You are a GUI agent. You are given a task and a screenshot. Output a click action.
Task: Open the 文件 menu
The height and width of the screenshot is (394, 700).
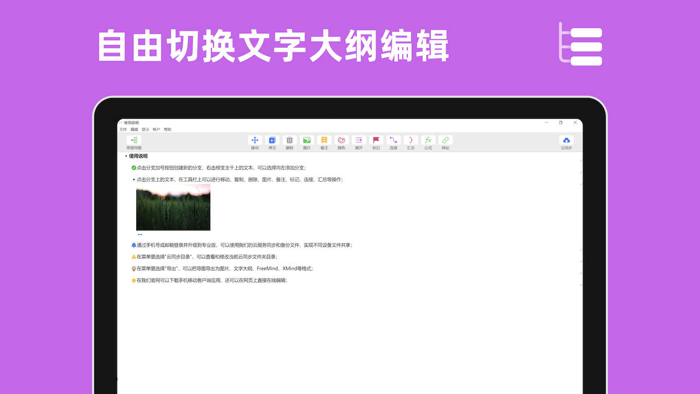click(123, 129)
